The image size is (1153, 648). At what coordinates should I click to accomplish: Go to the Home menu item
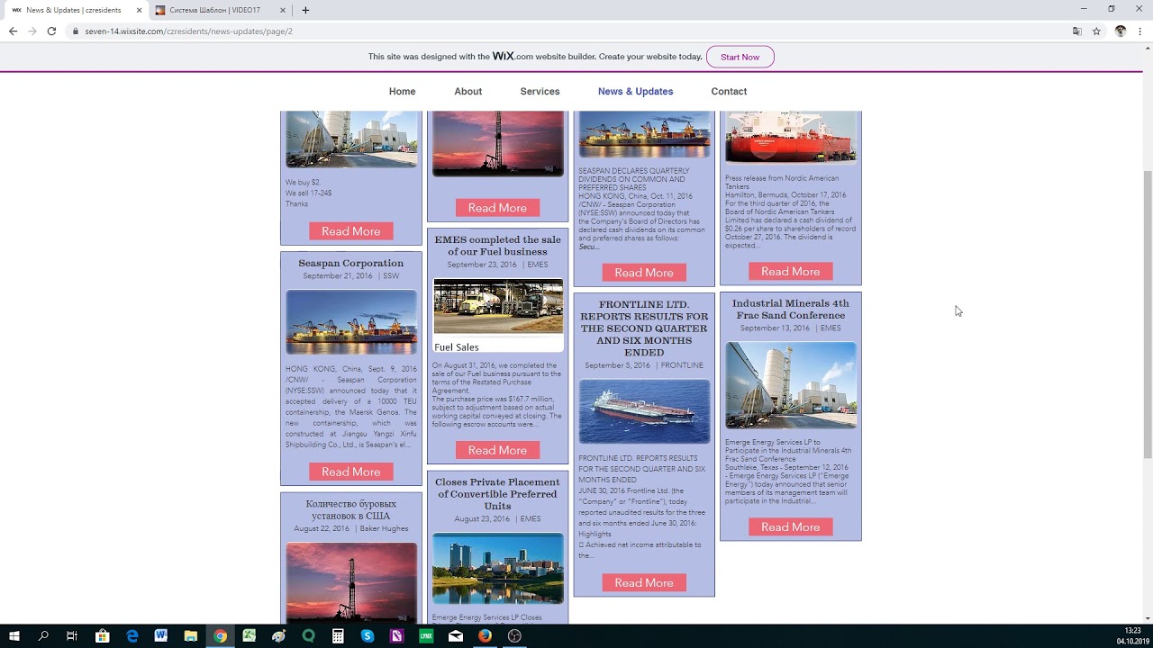tap(402, 91)
